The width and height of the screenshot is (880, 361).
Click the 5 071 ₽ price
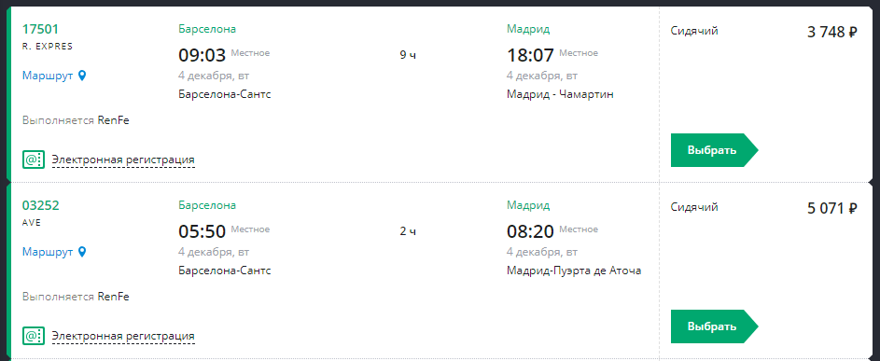click(x=832, y=208)
